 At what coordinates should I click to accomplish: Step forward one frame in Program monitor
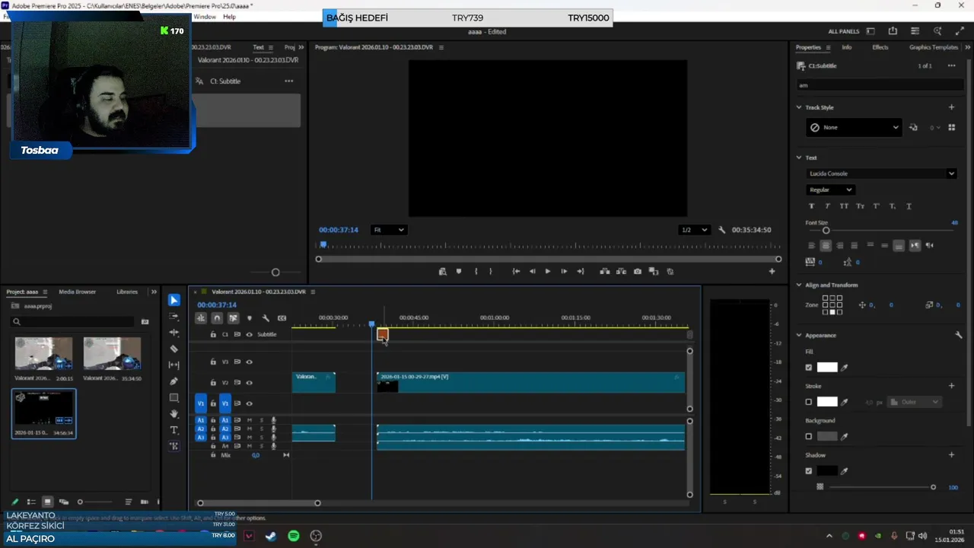coord(564,271)
